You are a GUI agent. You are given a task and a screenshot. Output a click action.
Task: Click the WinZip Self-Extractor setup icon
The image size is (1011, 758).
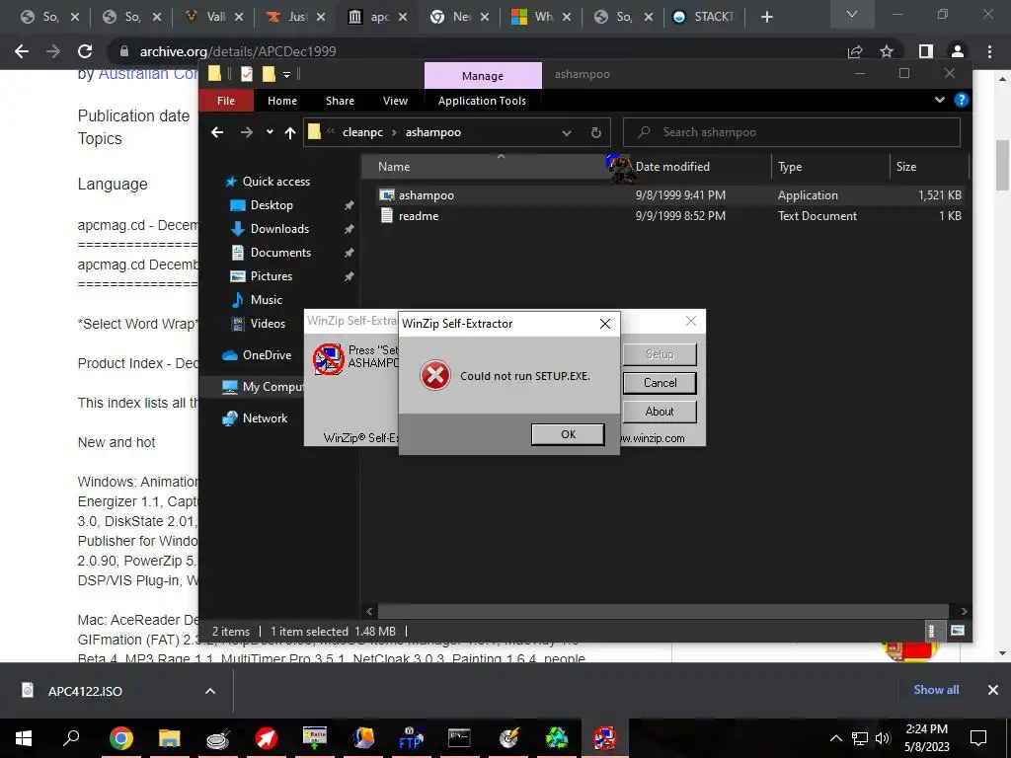click(328, 359)
